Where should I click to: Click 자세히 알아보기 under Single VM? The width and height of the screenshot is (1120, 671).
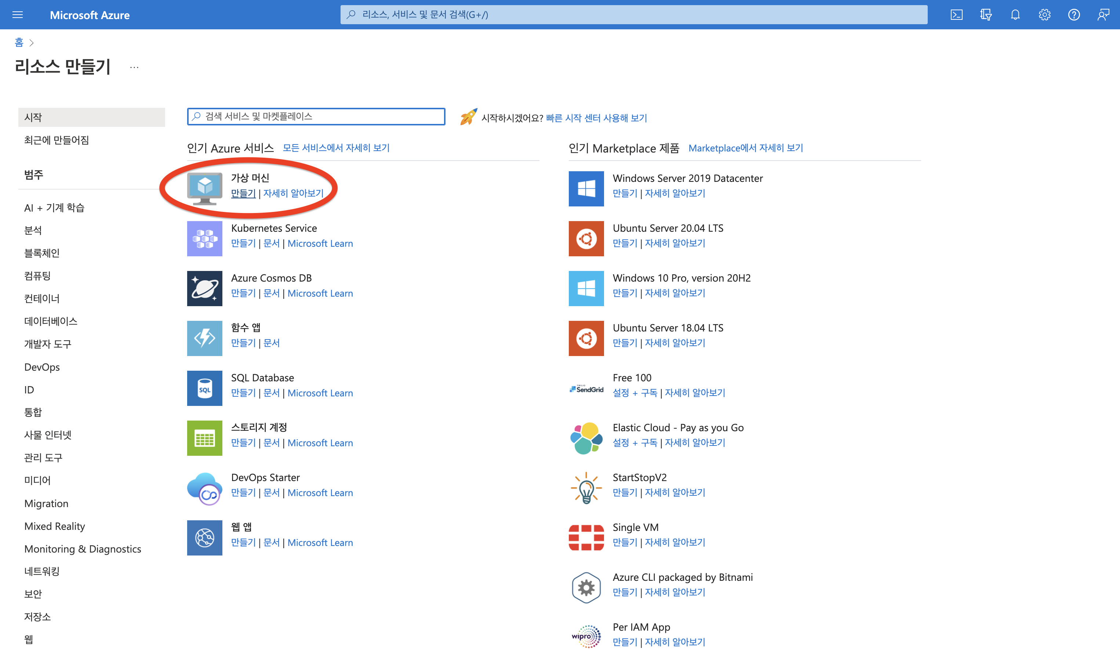point(675,542)
